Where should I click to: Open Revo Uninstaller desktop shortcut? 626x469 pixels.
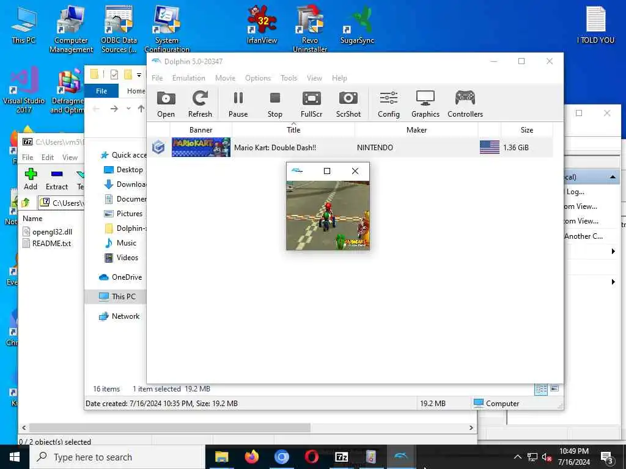(x=310, y=29)
